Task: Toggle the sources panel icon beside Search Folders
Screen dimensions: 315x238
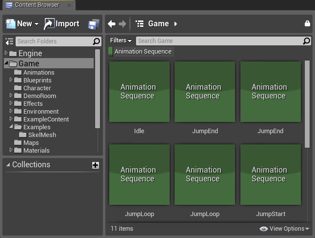Action: (9, 41)
